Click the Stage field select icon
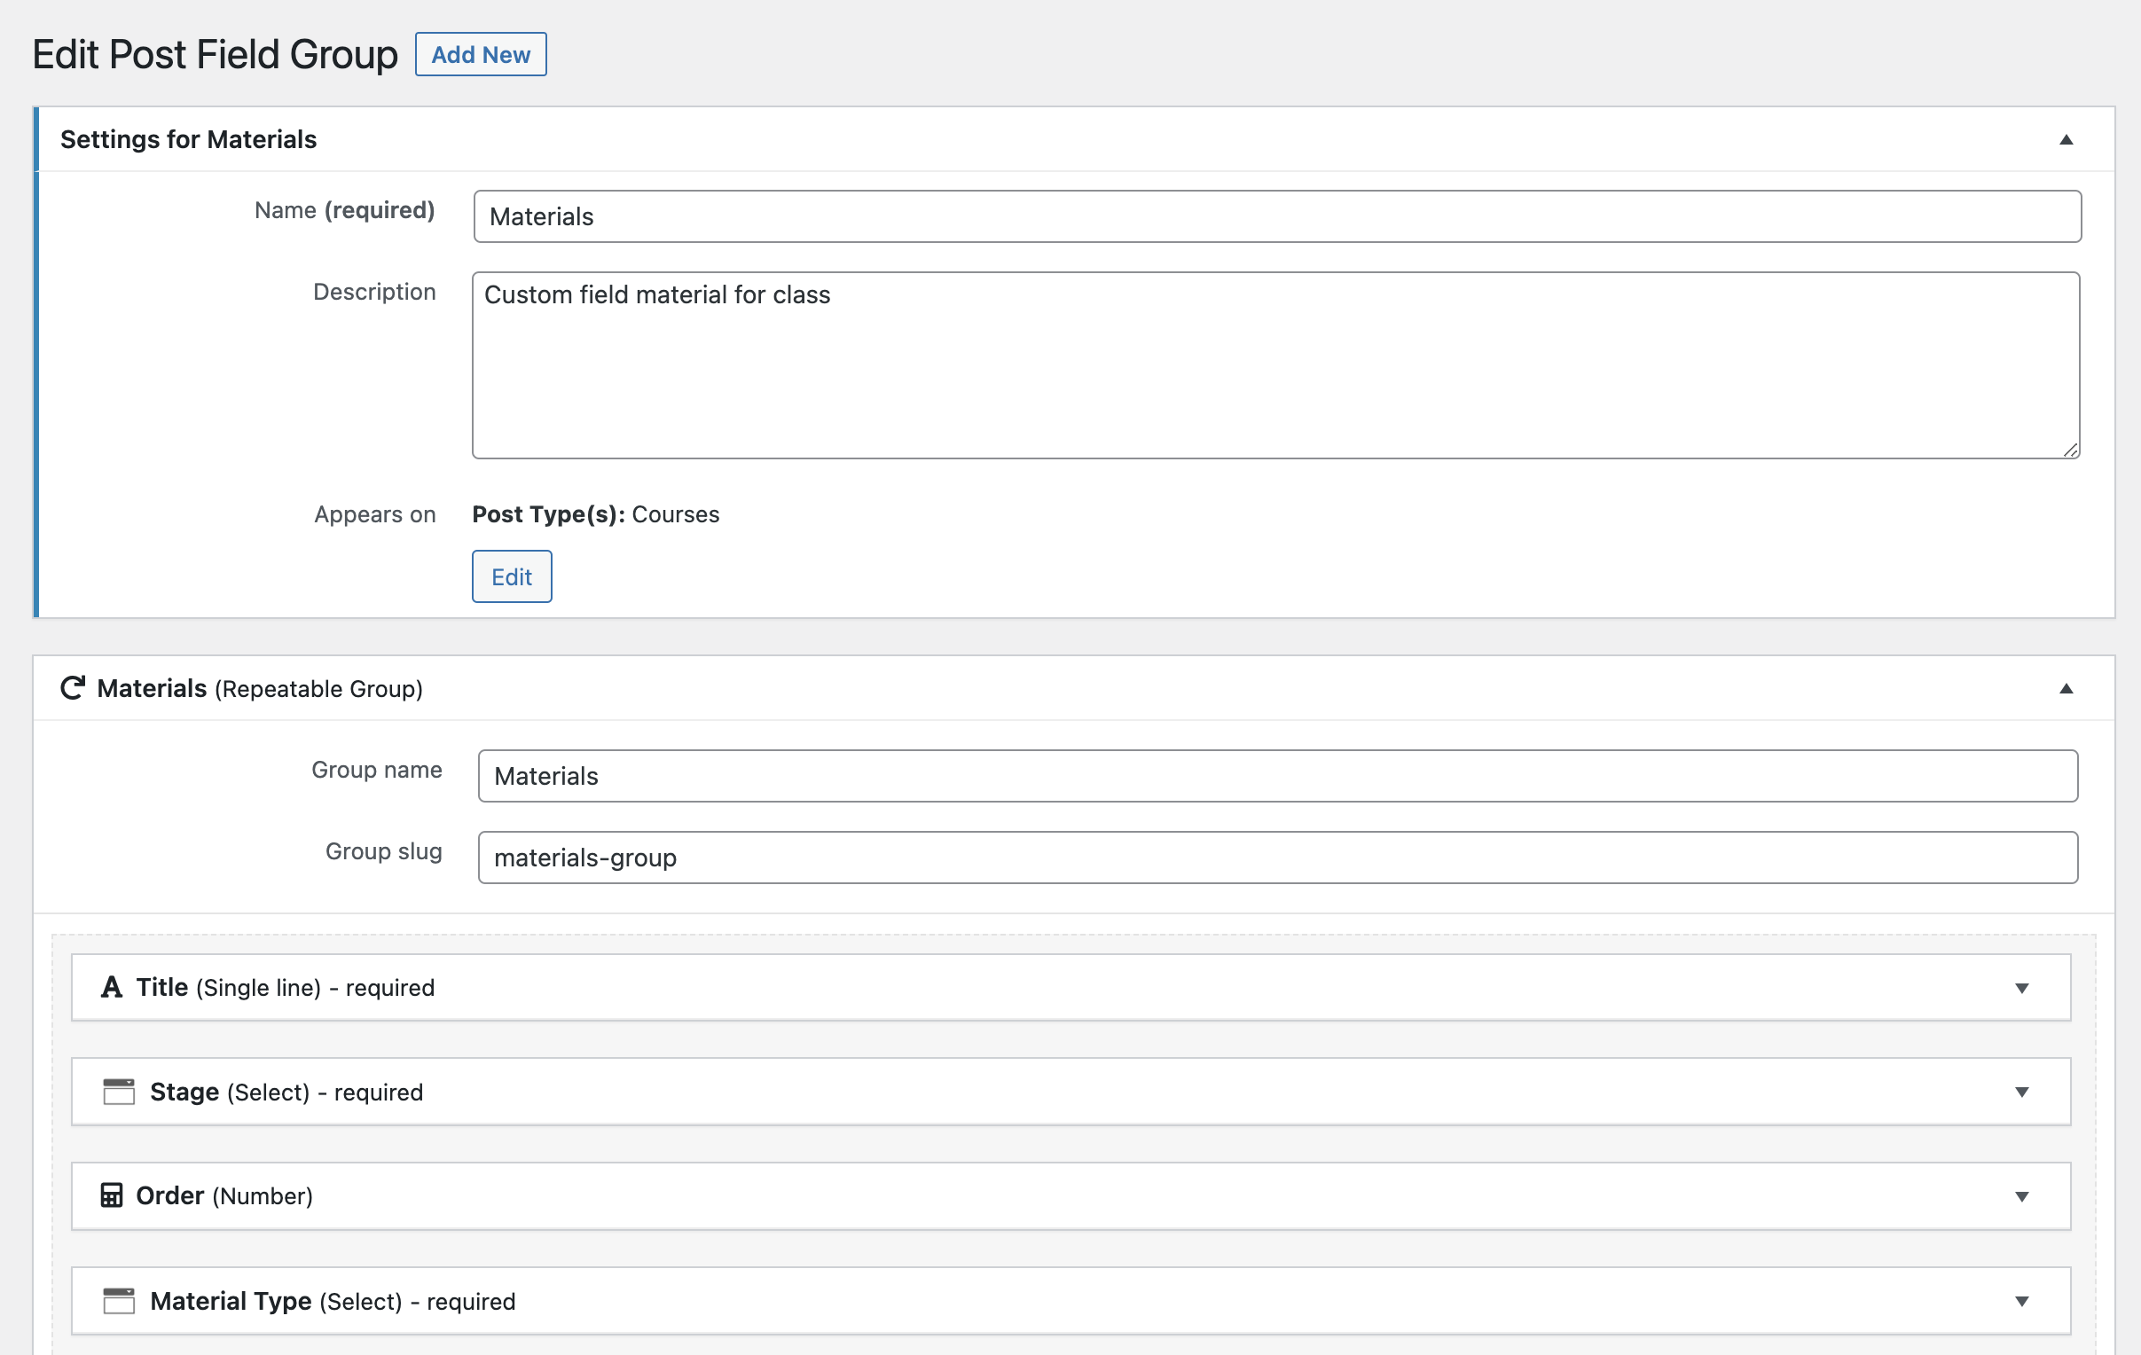Viewport: 2141px width, 1355px height. point(118,1091)
